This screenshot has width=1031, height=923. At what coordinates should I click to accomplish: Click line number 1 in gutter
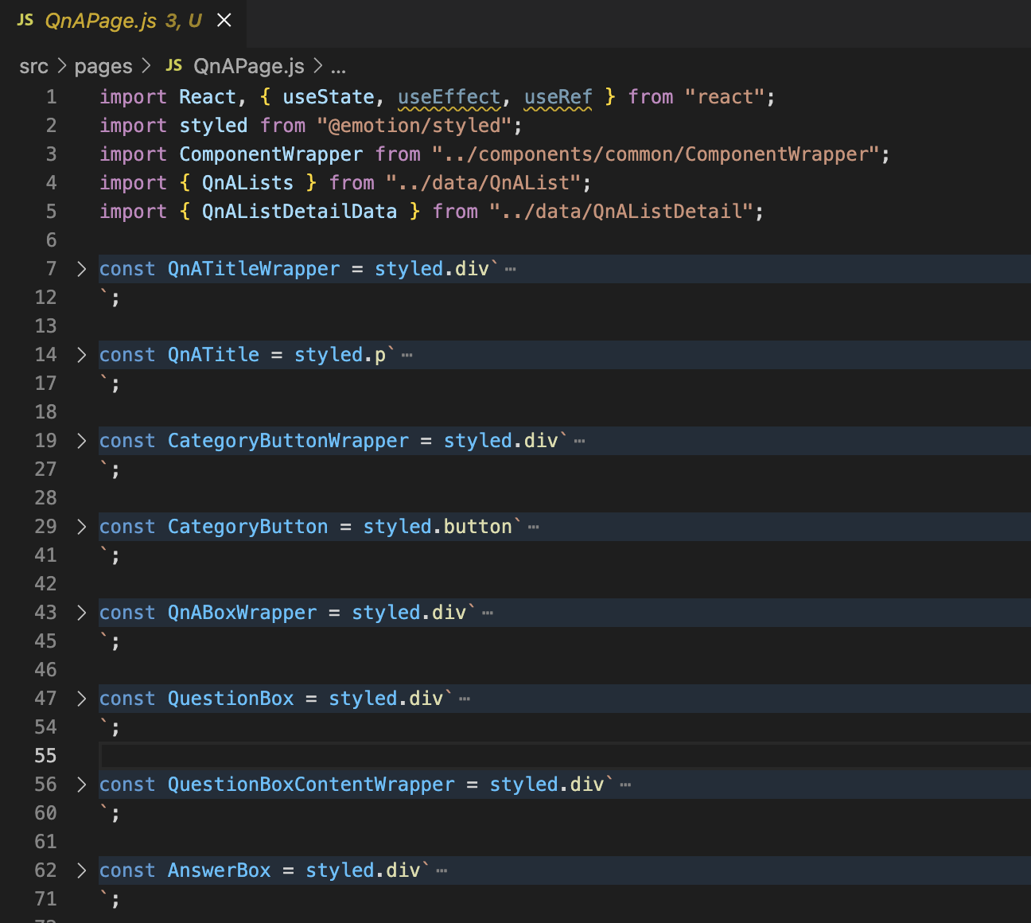click(51, 97)
